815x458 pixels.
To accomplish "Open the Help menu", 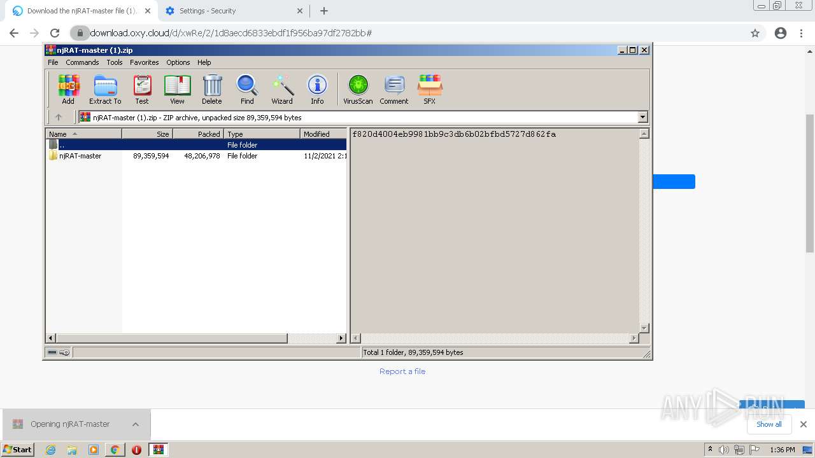I will tap(204, 62).
